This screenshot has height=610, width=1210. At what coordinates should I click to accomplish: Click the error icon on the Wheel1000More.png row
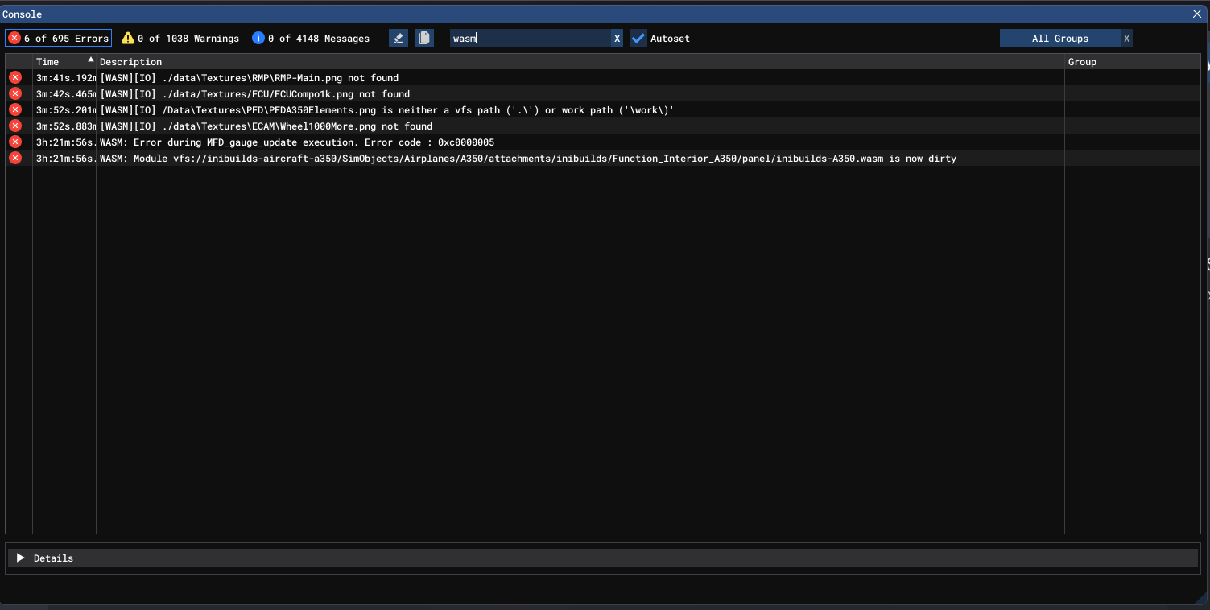tap(15, 126)
